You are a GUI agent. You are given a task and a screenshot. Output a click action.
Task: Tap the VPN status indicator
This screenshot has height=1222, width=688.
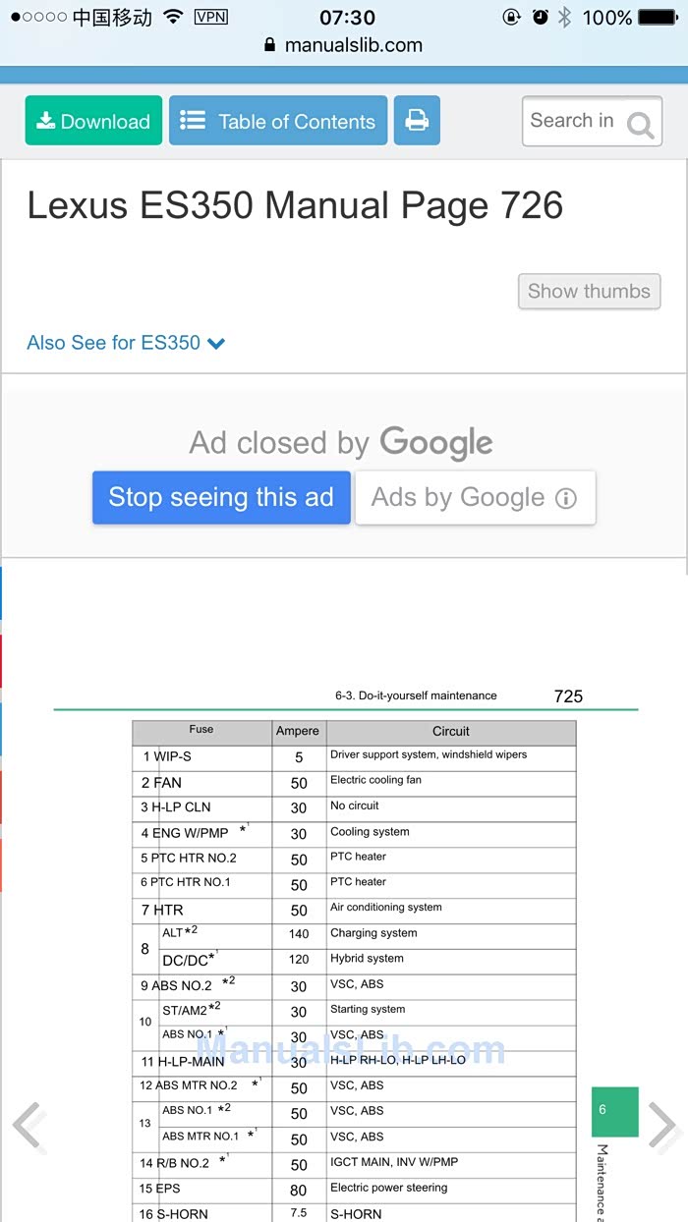click(210, 18)
